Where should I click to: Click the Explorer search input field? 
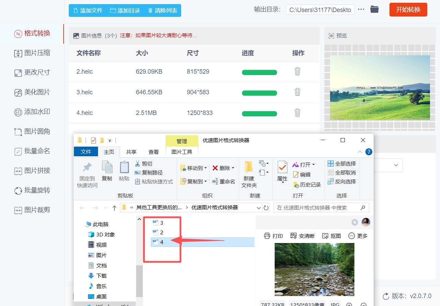pyautogui.click(x=321, y=208)
